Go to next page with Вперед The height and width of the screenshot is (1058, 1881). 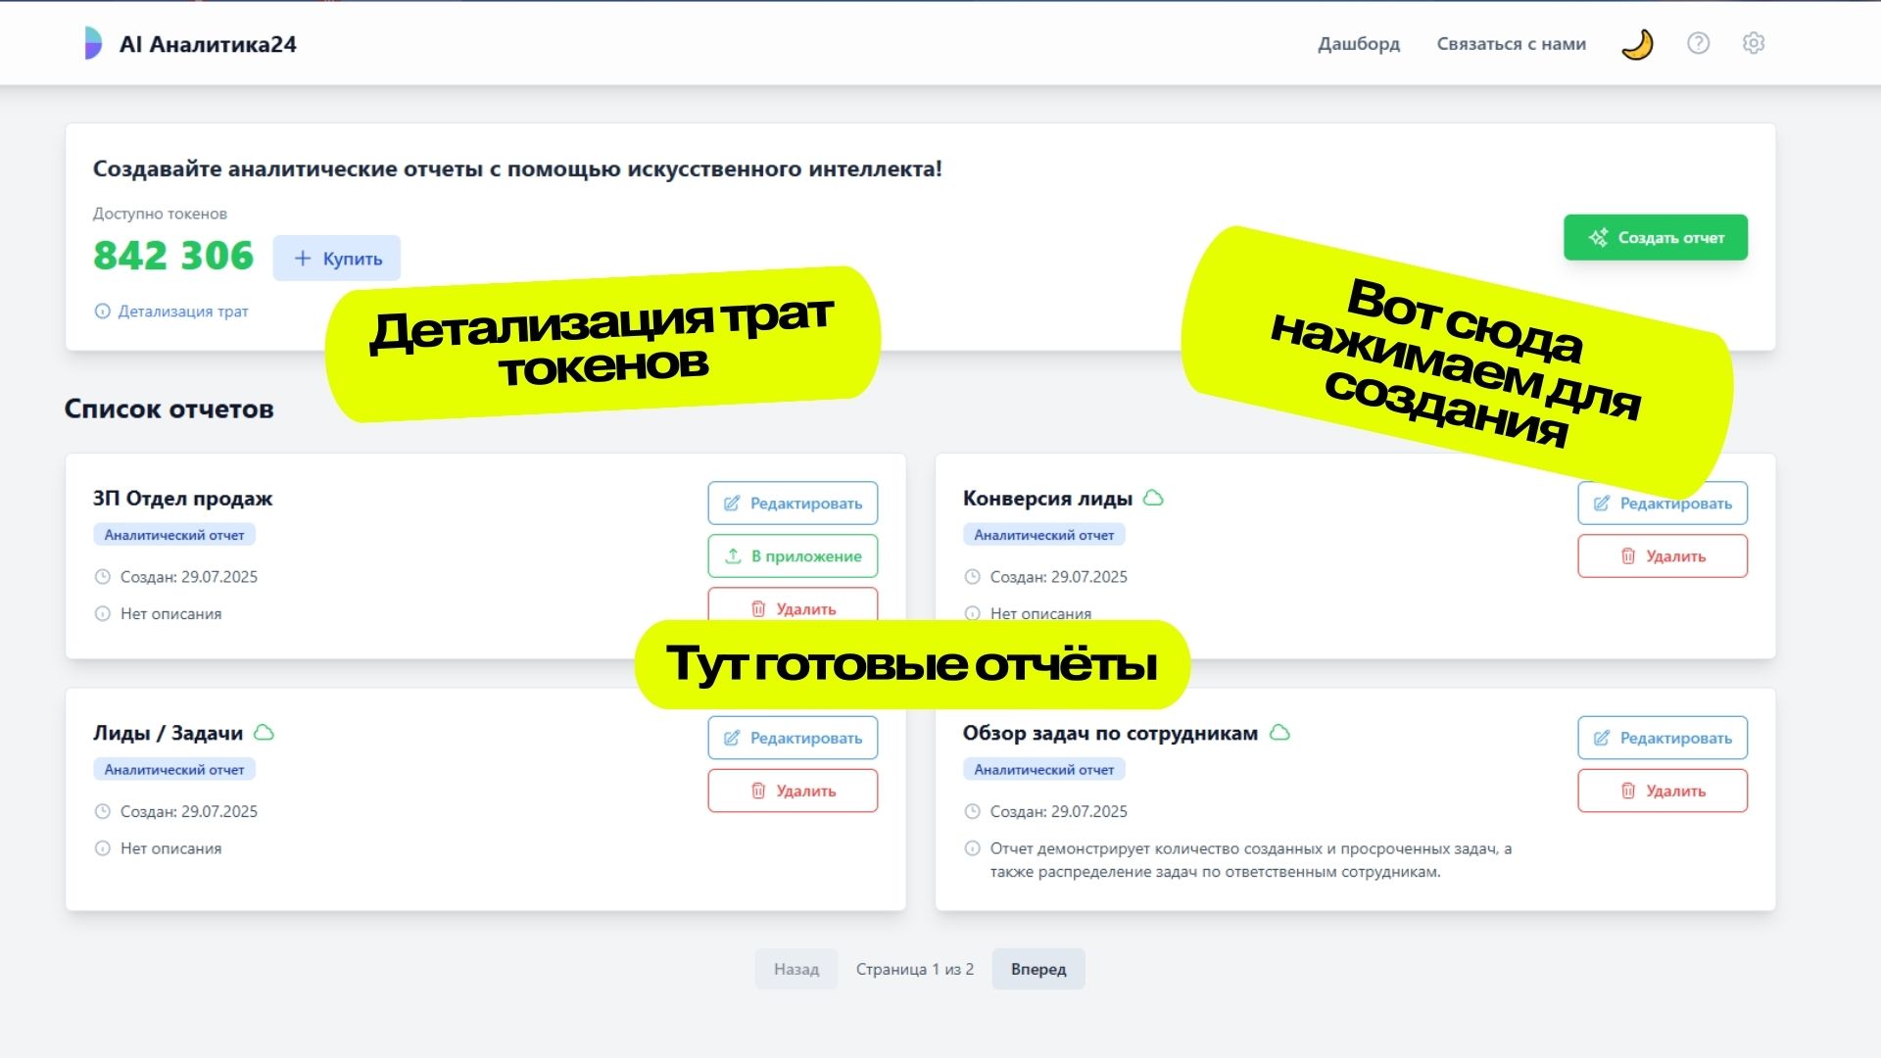pos(1037,969)
